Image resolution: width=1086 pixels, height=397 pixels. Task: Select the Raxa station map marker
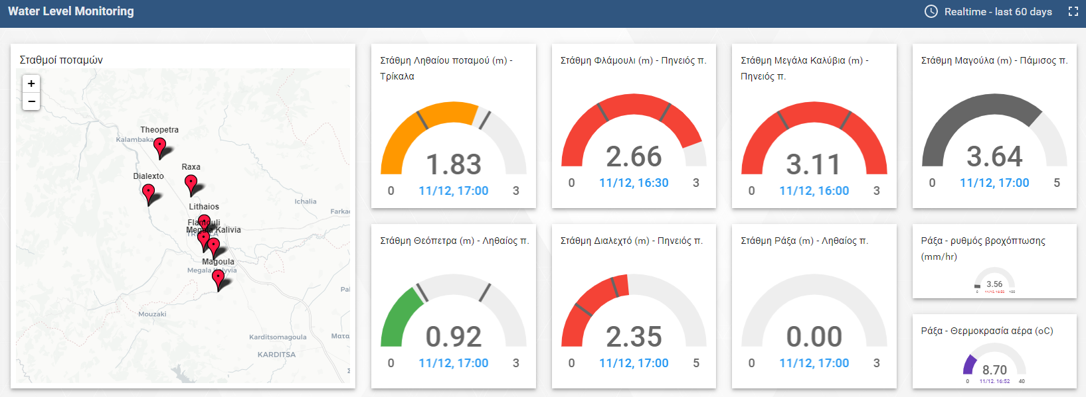191,185
